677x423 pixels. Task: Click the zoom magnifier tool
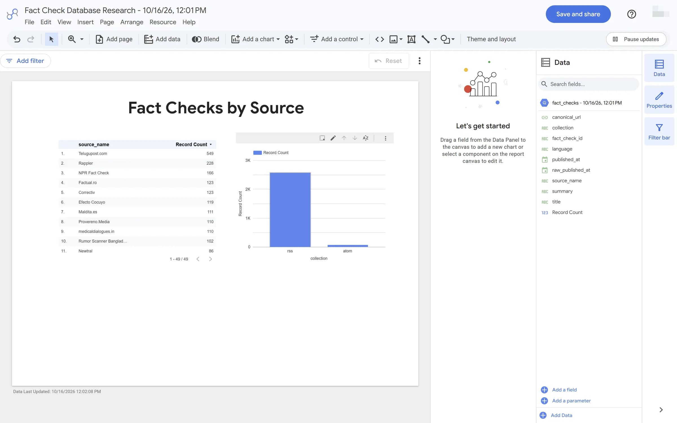click(72, 39)
